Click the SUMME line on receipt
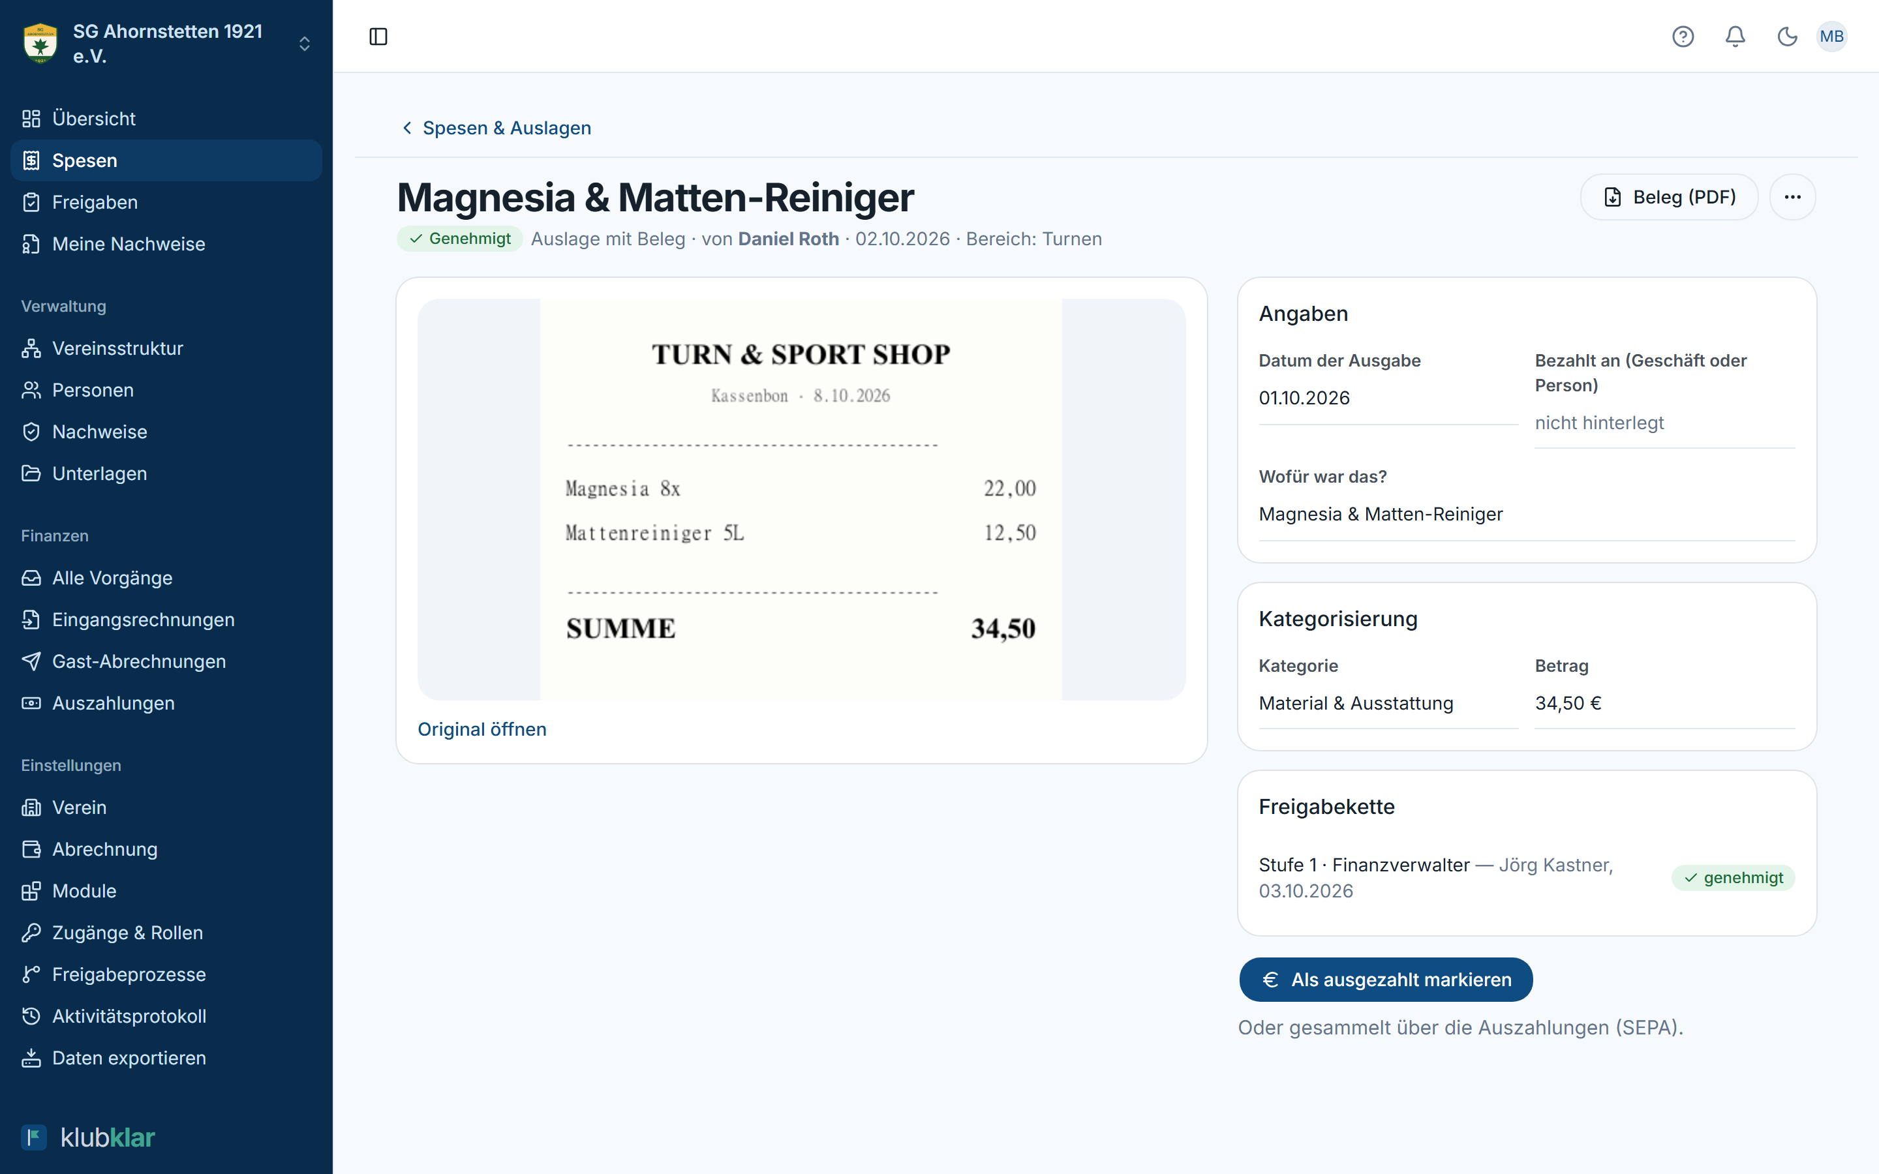Viewport: 1879px width, 1174px height. pyautogui.click(x=801, y=628)
